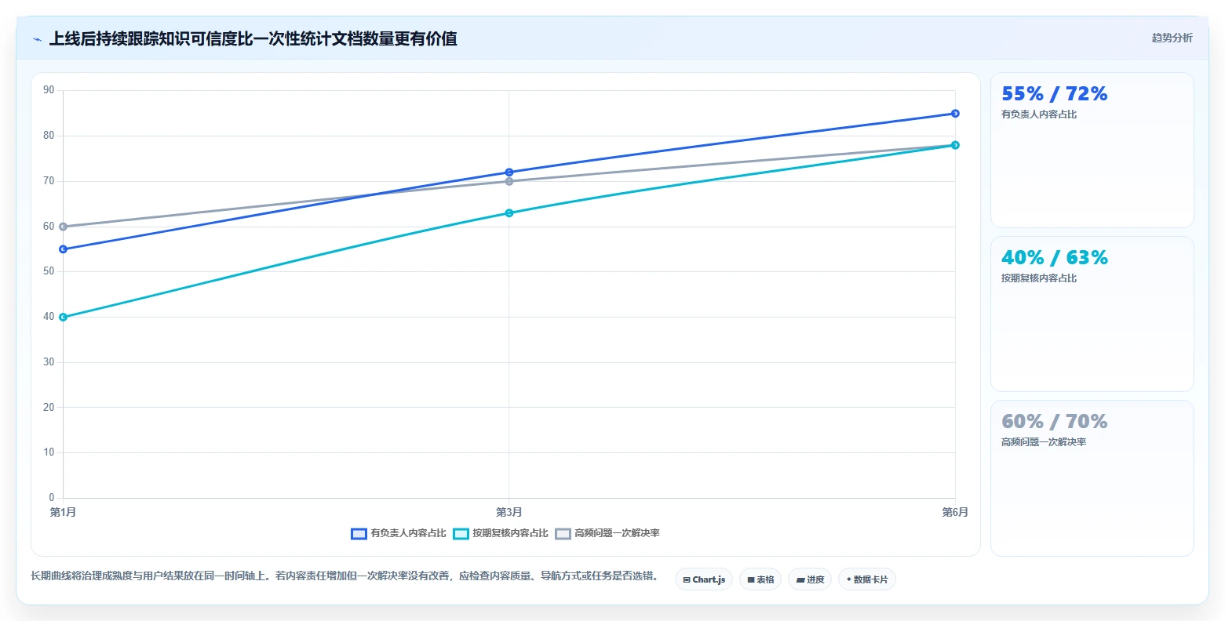Image resolution: width=1225 pixels, height=621 pixels.
Task: Click the gray data point at 第1月 (60)
Action: tap(64, 227)
